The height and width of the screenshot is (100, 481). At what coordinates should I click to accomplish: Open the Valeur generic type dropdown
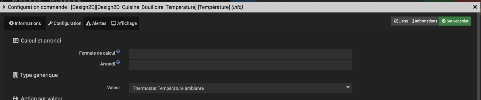(241, 88)
